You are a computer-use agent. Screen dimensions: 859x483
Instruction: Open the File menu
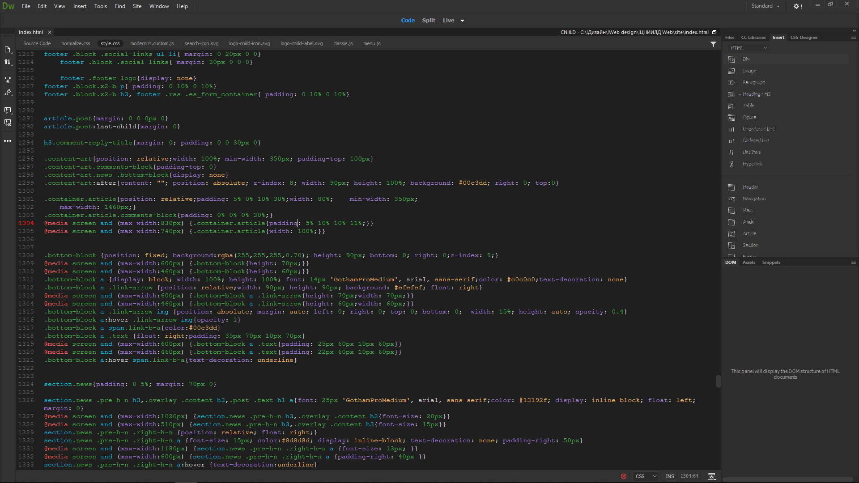tap(26, 6)
